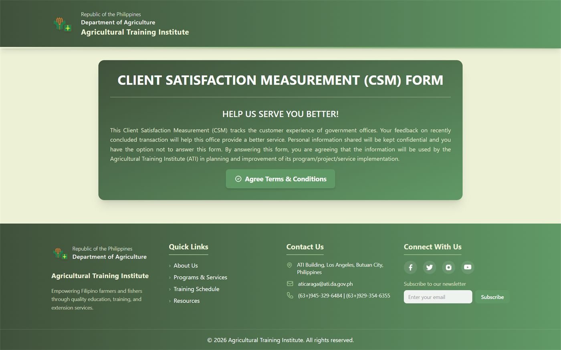Viewport: 561px width, 350px height.
Task: Open the Facebook social icon
Action: point(410,267)
